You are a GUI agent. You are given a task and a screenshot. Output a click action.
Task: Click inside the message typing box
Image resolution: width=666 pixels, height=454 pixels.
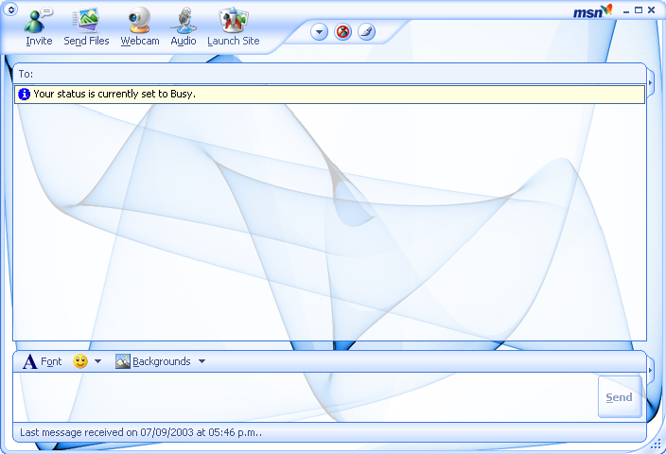click(x=303, y=397)
